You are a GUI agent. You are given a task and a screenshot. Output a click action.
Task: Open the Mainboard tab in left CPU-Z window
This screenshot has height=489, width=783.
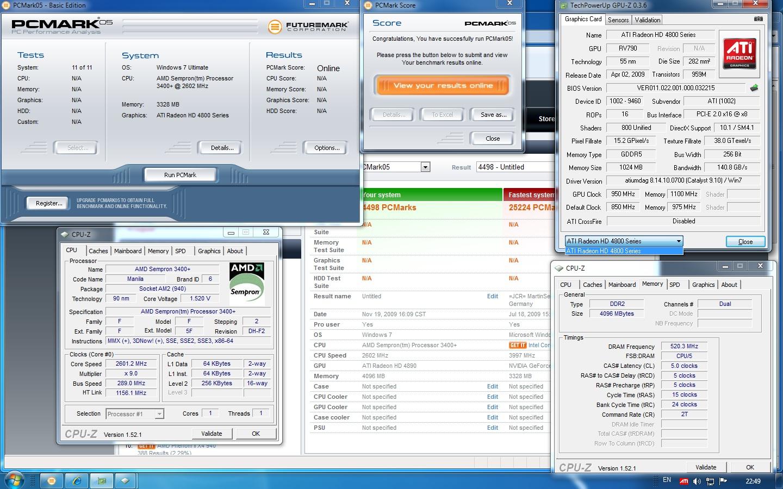[128, 251]
